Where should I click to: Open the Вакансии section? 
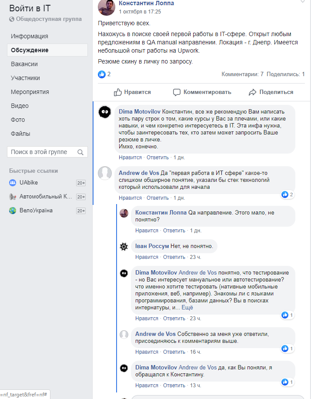pyautogui.click(x=24, y=64)
